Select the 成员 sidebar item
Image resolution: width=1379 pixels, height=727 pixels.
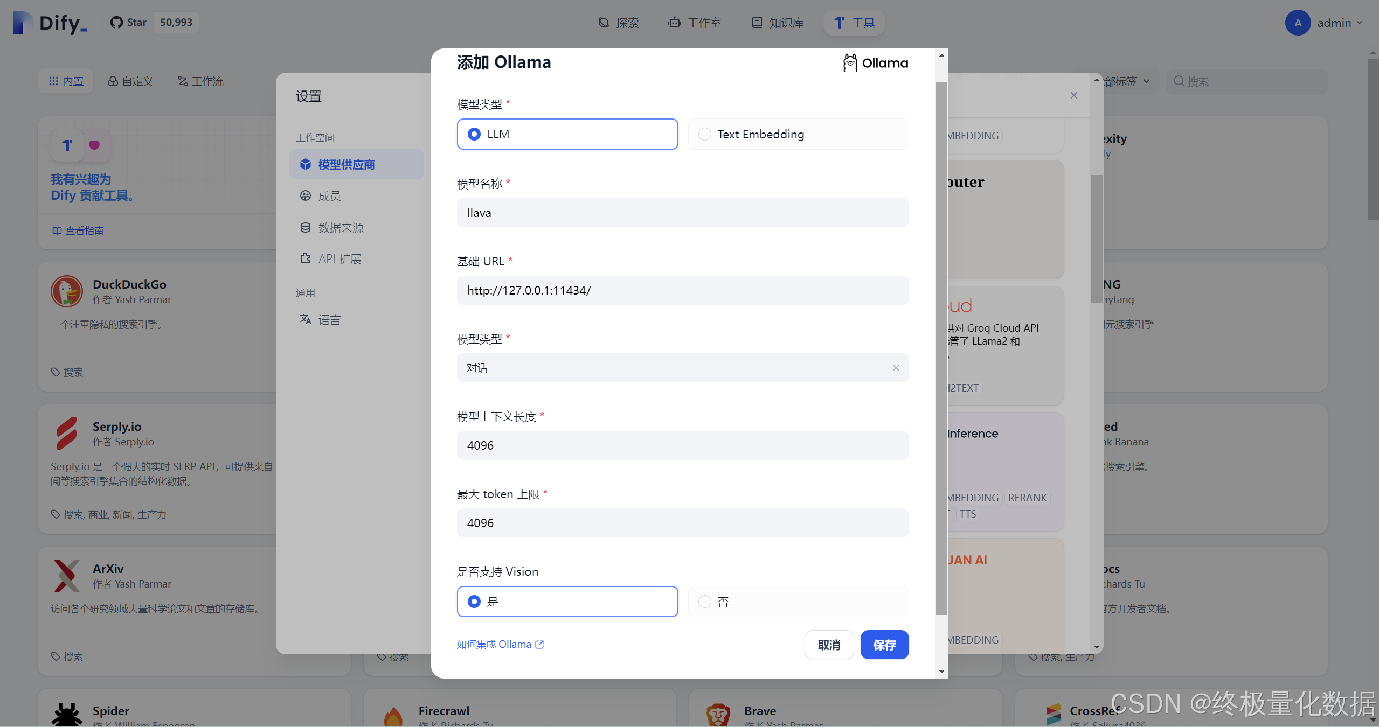[329, 196]
